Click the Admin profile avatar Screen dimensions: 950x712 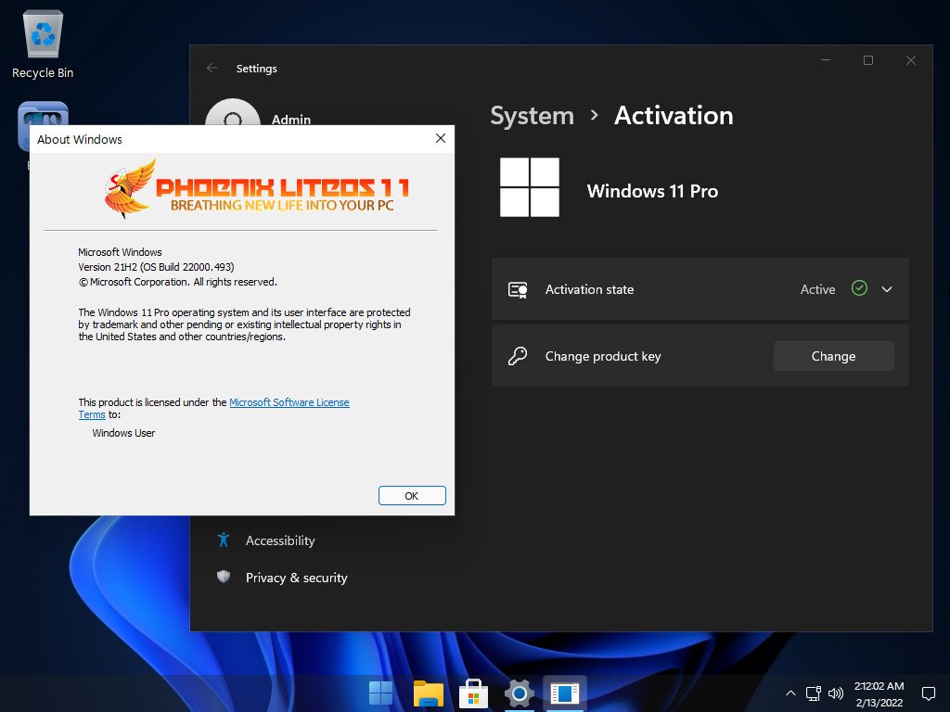[x=233, y=112]
